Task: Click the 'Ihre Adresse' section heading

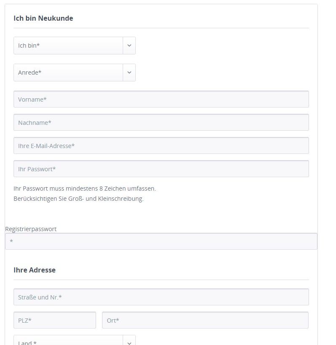Action: click(35, 270)
